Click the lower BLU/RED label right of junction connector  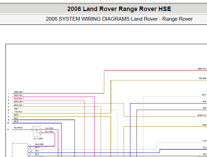(x=50, y=131)
